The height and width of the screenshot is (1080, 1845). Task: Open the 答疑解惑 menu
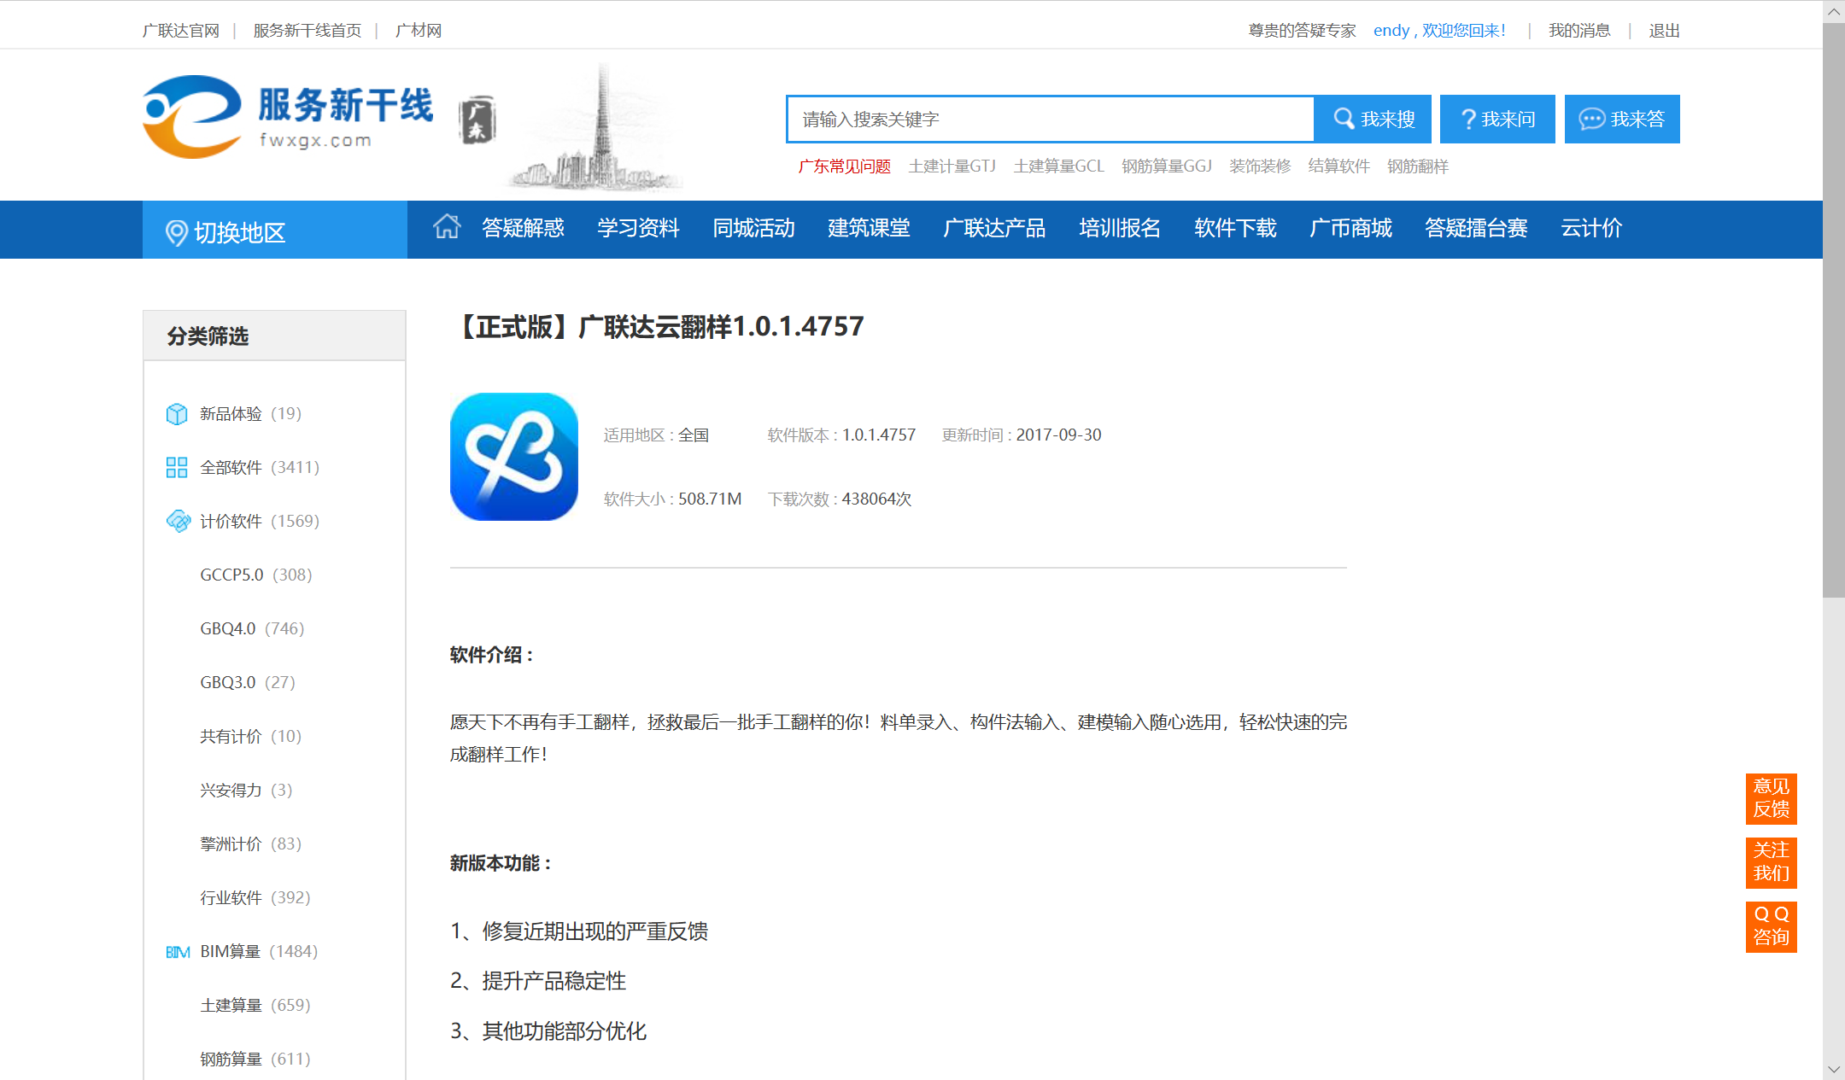coord(523,228)
